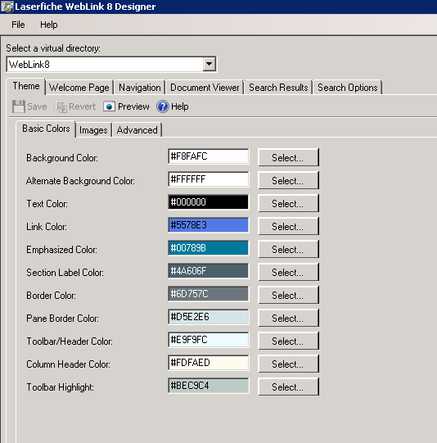
Task: Click the #F8FAFC Background Color field
Action: click(209, 156)
